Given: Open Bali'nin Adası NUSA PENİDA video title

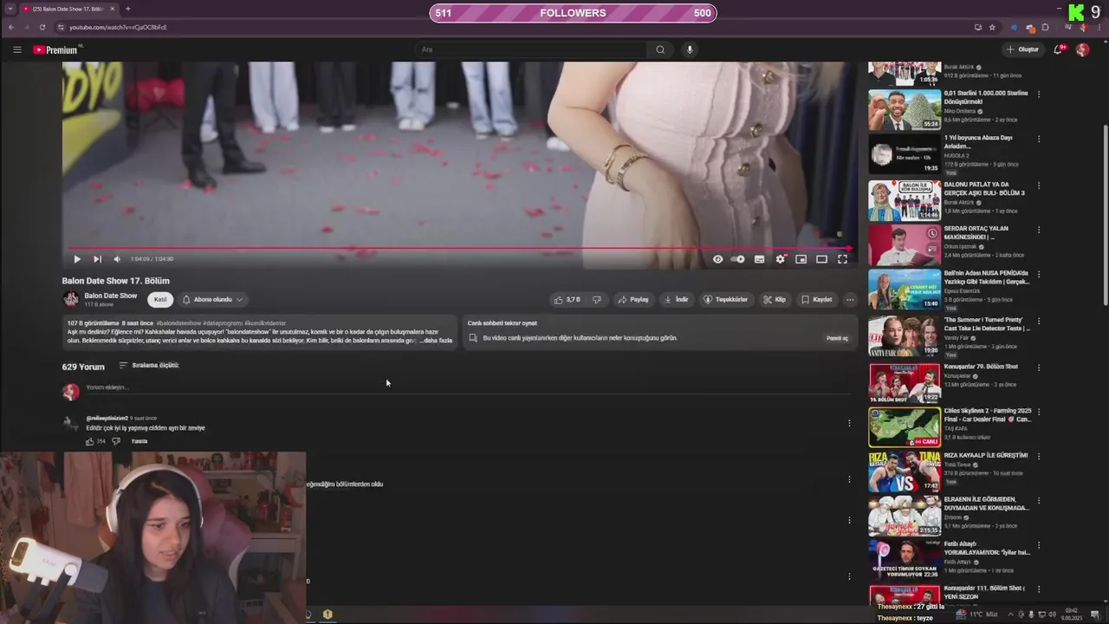Looking at the screenshot, I should [986, 277].
